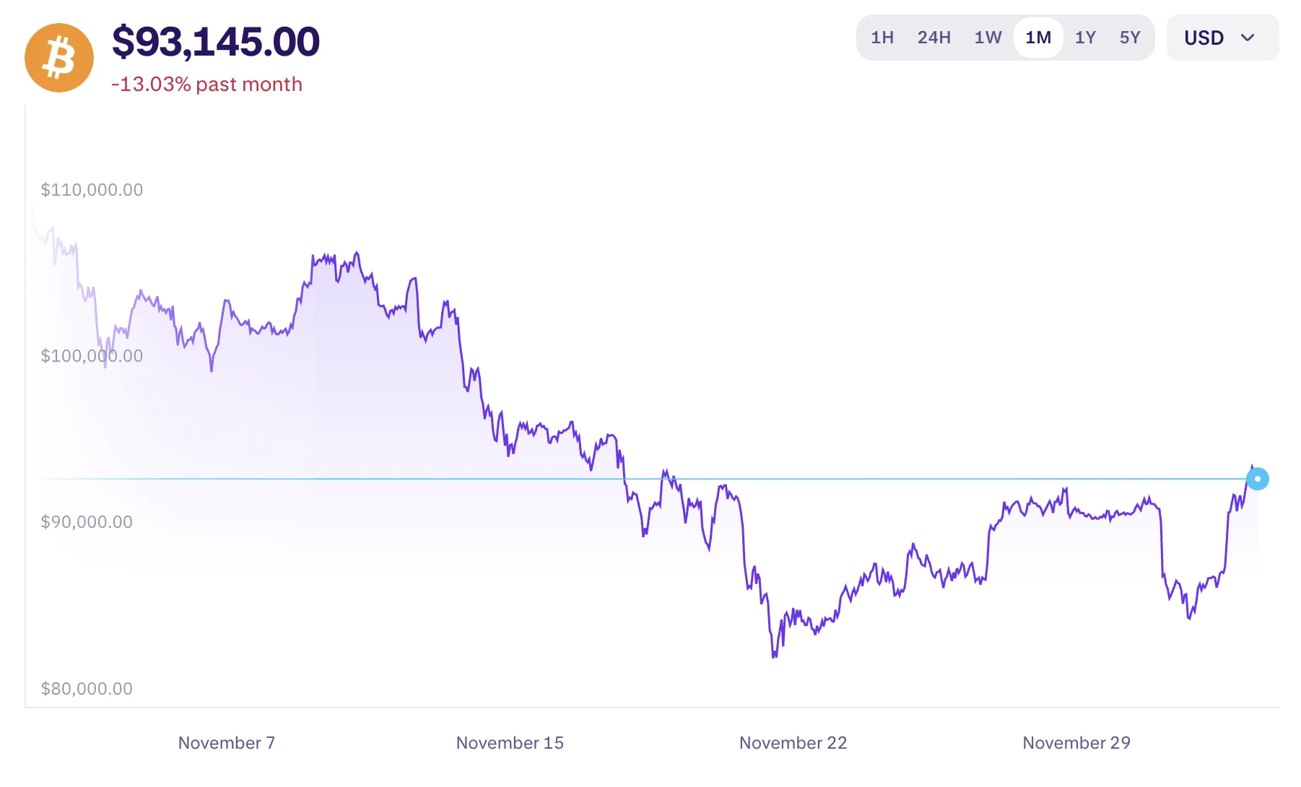Click the November 15 axis label
This screenshot has width=1301, height=787.
510,742
